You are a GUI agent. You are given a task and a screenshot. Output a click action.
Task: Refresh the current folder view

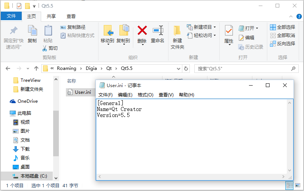[186, 68]
